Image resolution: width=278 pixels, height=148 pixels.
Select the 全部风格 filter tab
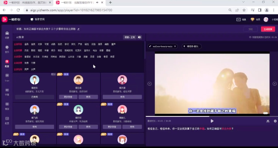pos(18,44)
